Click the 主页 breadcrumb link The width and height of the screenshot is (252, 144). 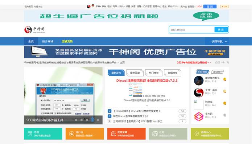point(122,62)
